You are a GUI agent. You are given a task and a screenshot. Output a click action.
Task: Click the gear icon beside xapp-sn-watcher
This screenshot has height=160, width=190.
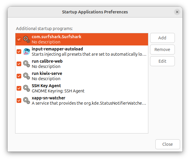pyautogui.click(x=27, y=101)
